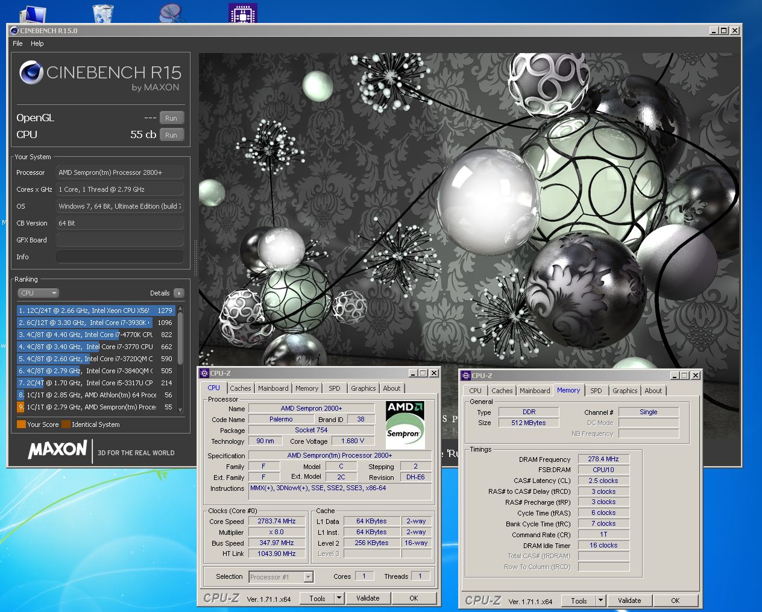Switch to Graphics tab in right CPU-Z window
The image size is (762, 612).
coord(625,391)
